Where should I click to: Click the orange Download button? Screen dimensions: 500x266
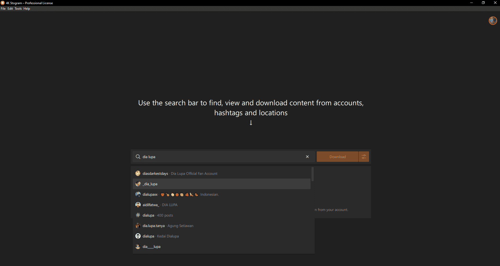337,157
